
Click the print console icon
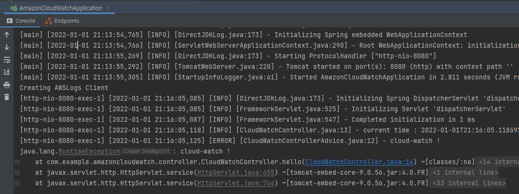[7, 85]
